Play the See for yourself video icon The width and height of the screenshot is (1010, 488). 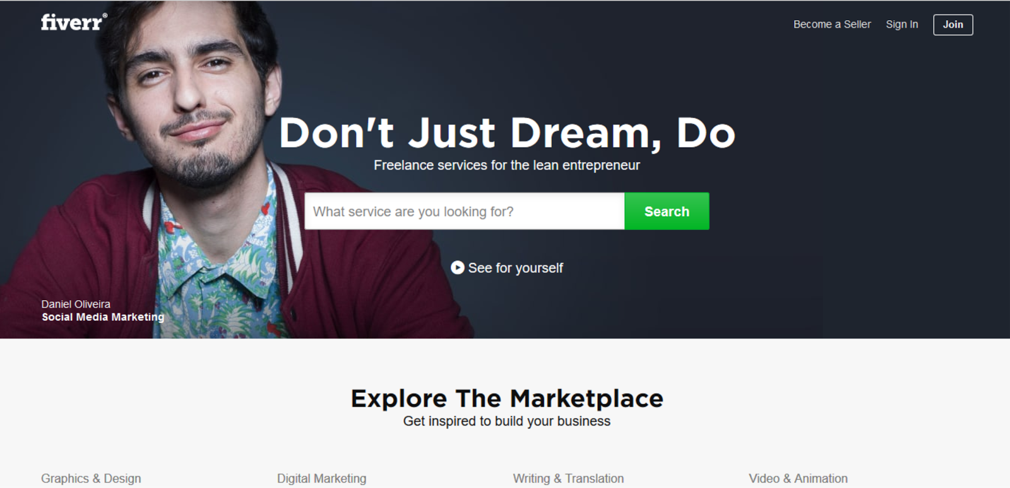[458, 268]
